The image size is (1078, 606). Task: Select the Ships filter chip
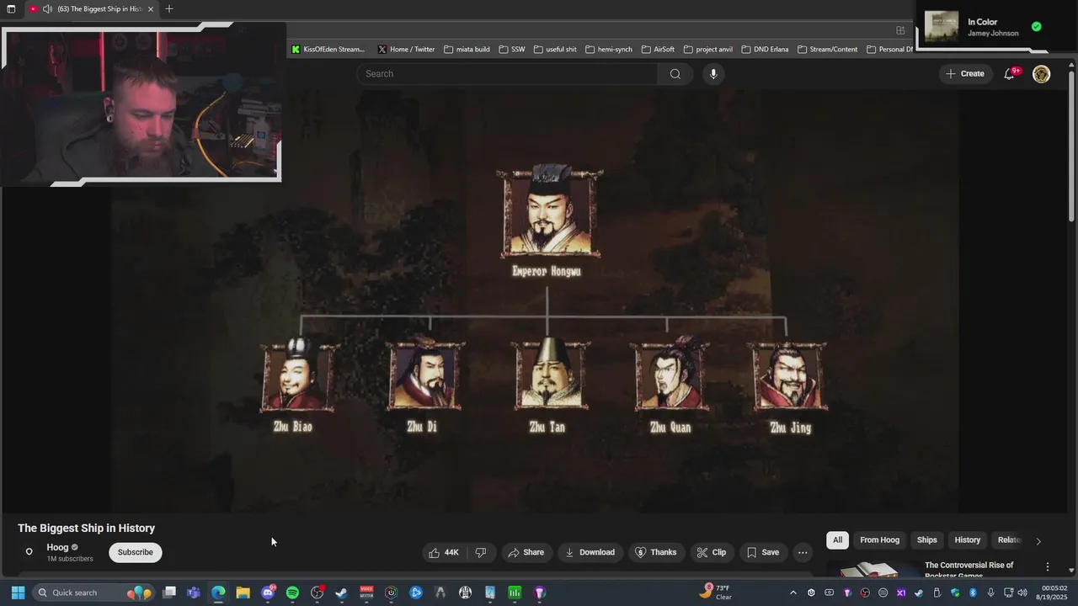pyautogui.click(x=926, y=540)
